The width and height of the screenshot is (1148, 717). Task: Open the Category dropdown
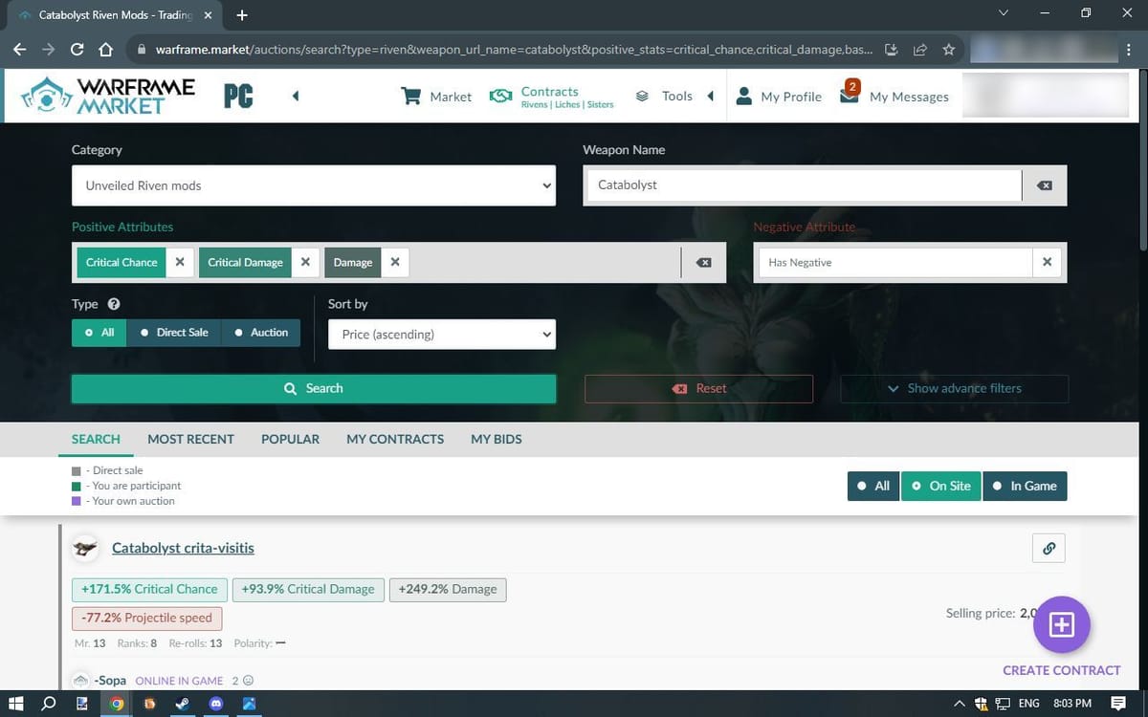click(x=314, y=185)
